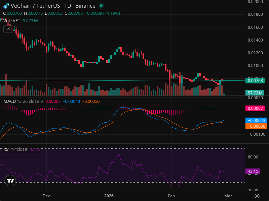The image size is (269, 201).
Task: Click the current price label 0.00768
Action: 255,80
